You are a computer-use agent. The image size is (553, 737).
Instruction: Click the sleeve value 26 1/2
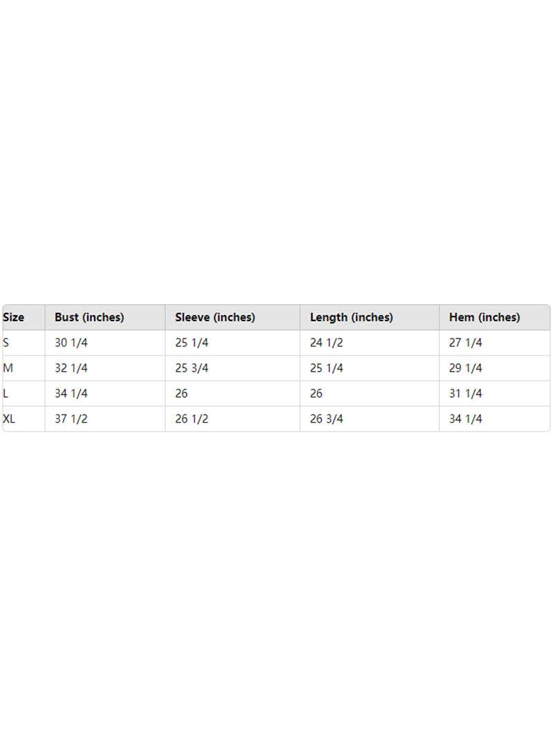click(191, 419)
